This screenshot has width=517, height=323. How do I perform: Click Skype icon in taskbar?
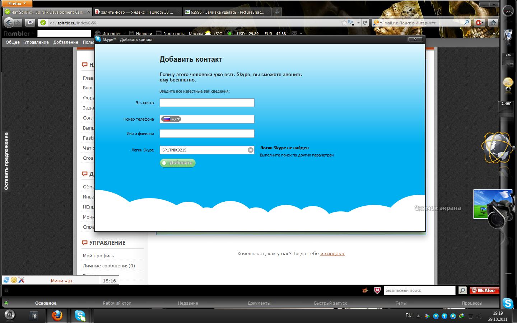coord(80,316)
